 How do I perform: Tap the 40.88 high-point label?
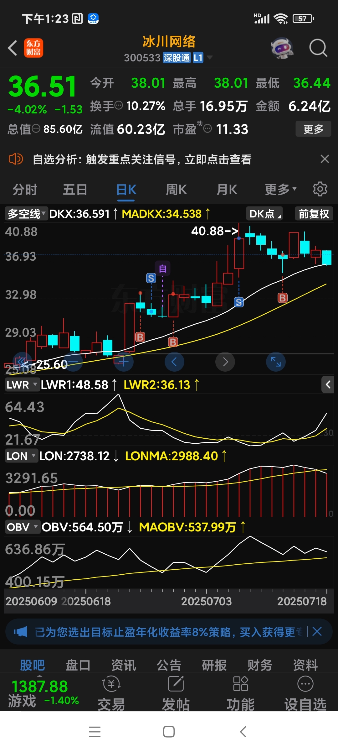(215, 231)
